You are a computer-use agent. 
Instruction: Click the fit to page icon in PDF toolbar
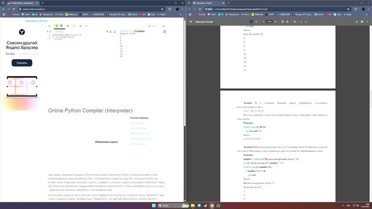(x=282, y=21)
